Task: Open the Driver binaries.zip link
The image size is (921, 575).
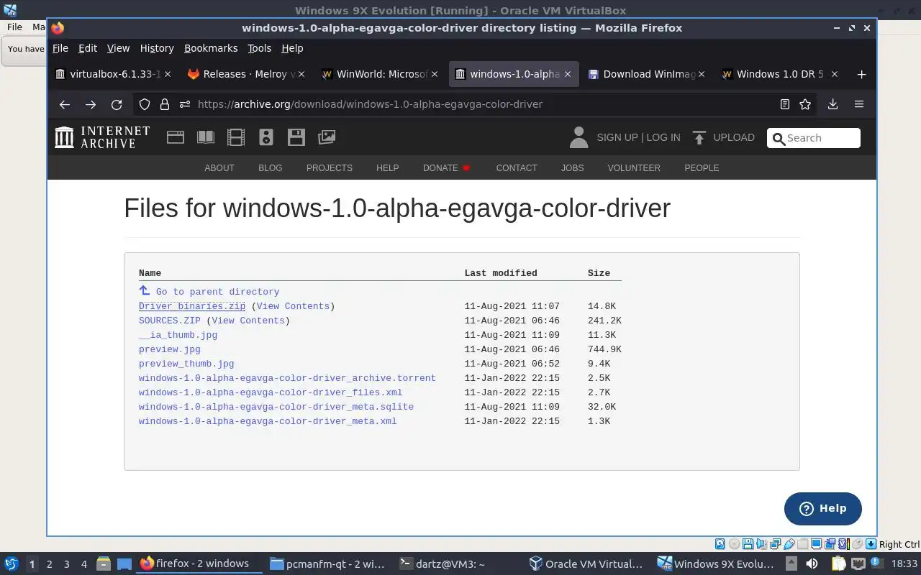Action: click(x=192, y=306)
